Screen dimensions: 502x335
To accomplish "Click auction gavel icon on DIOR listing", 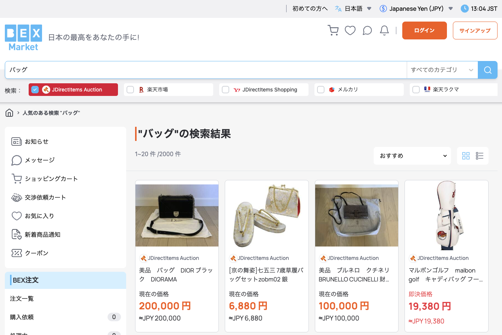I will tap(143, 258).
